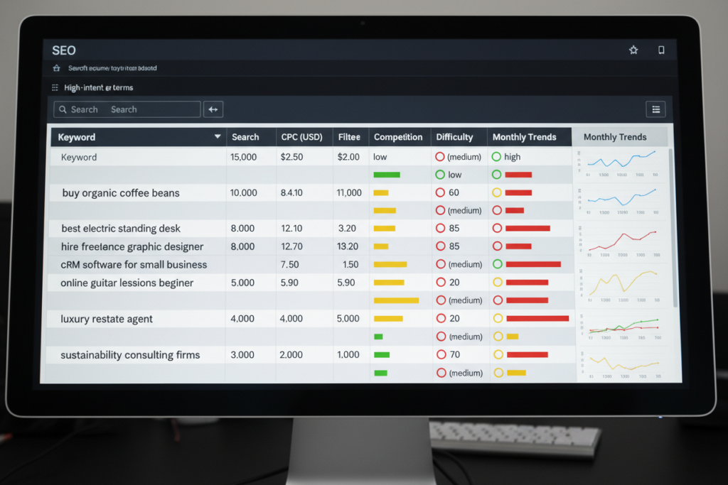Click the mobile device icon in header

[x=661, y=50]
